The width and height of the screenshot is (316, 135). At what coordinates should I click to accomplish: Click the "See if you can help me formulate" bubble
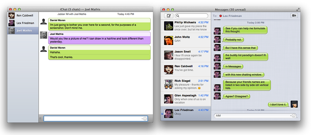(x=245, y=30)
